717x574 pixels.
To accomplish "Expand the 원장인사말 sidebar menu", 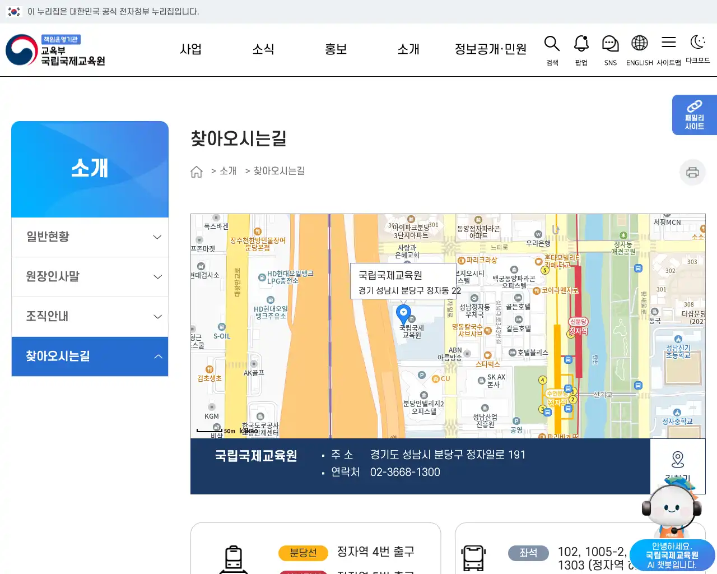I will (90, 277).
